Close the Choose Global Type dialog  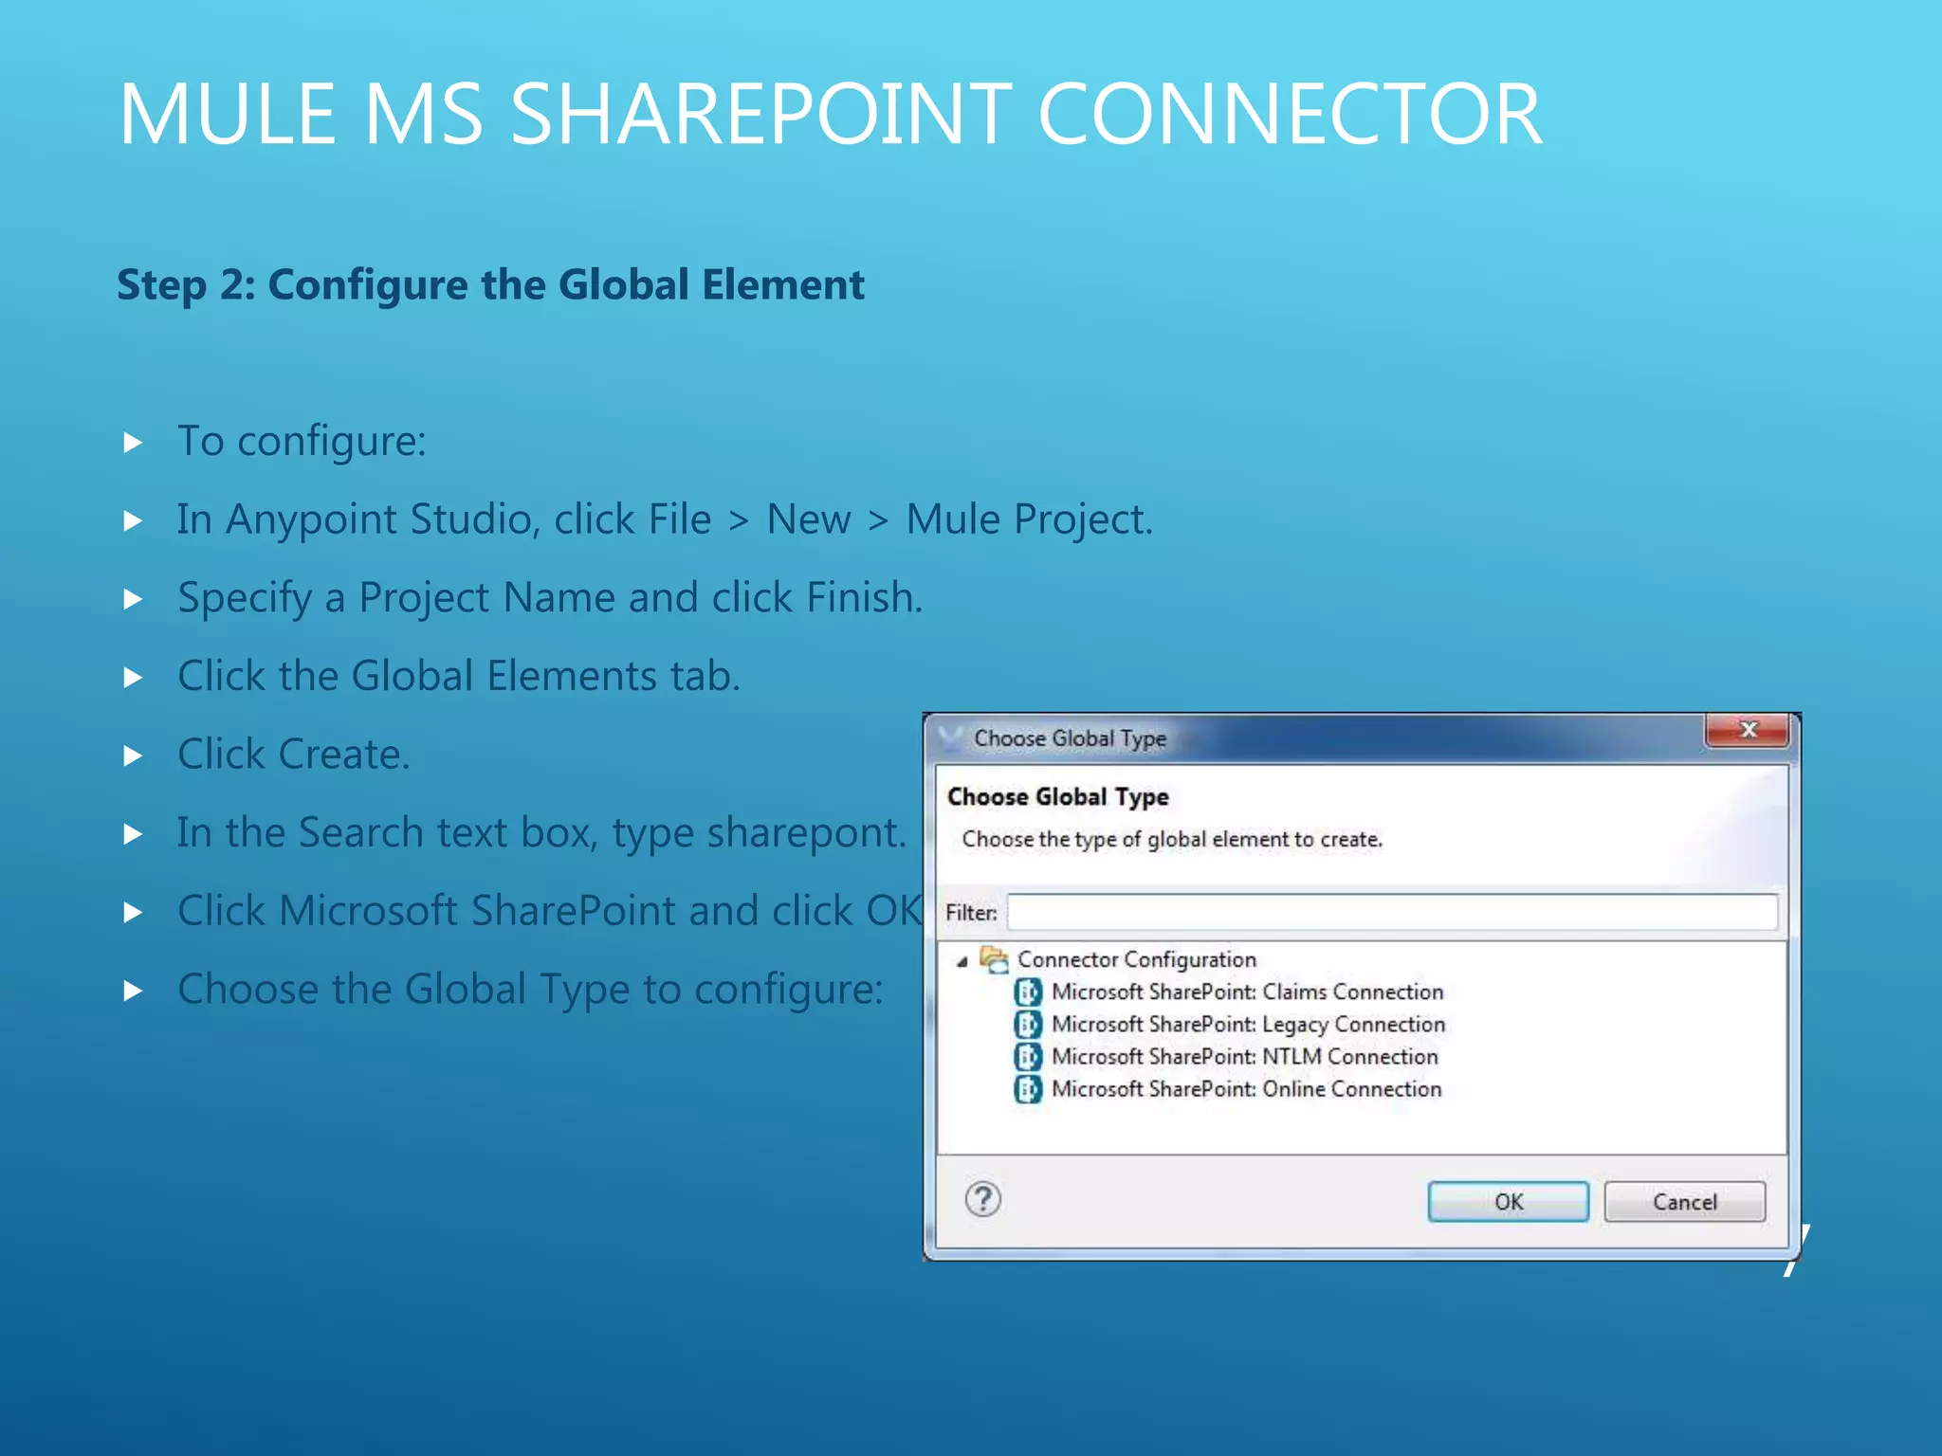[1748, 729]
